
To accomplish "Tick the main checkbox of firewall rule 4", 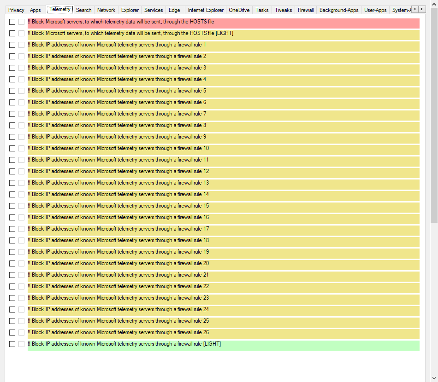I will point(12,80).
